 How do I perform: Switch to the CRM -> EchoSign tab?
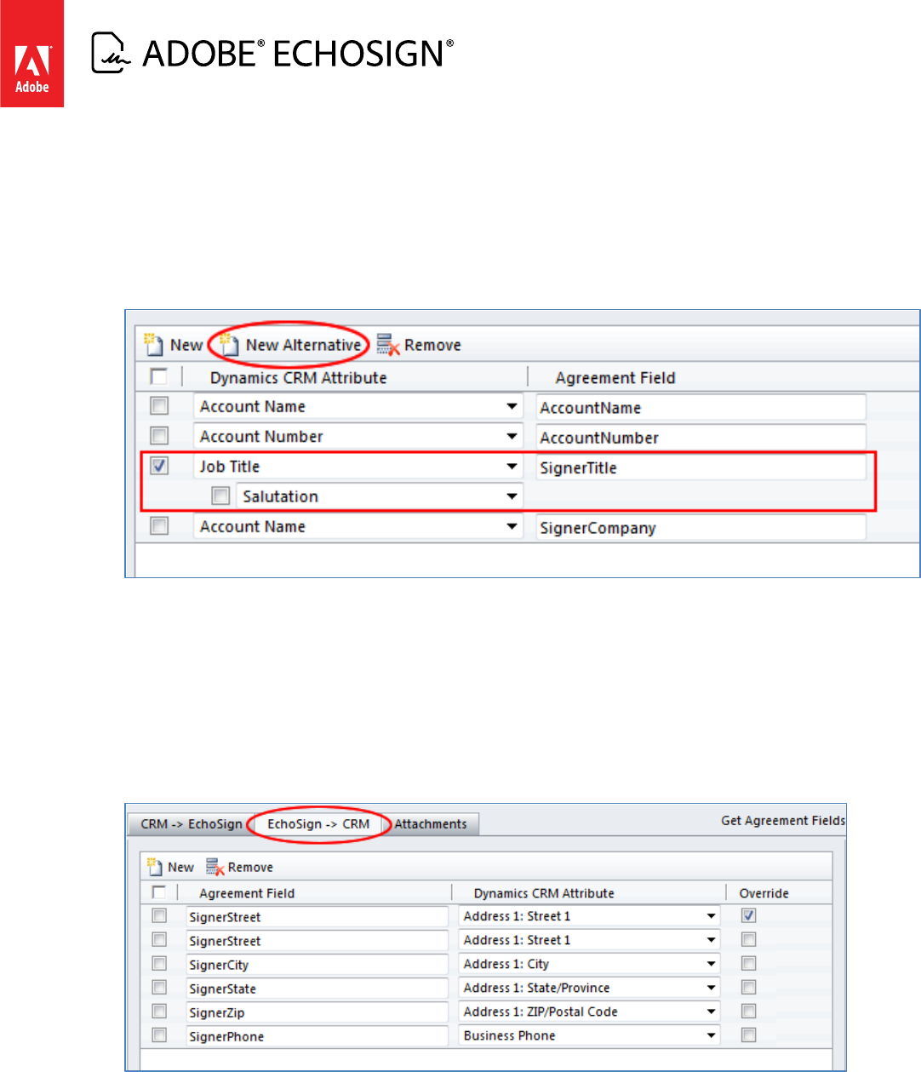point(192,824)
